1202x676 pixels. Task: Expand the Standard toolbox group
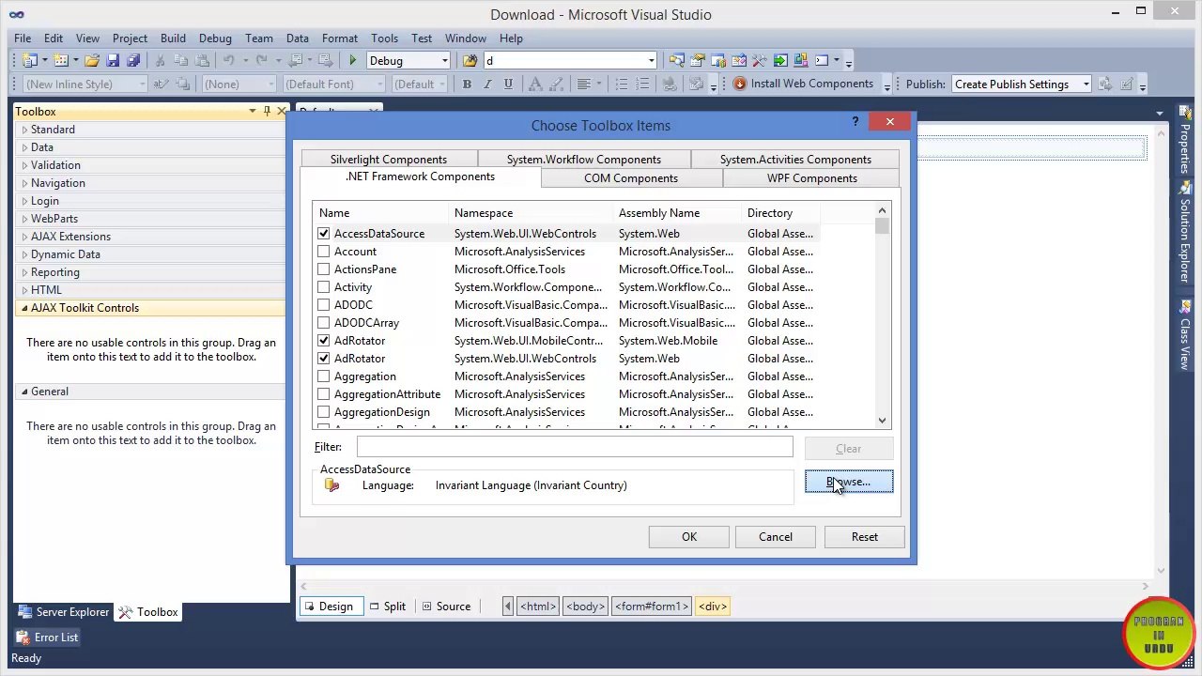tap(24, 130)
